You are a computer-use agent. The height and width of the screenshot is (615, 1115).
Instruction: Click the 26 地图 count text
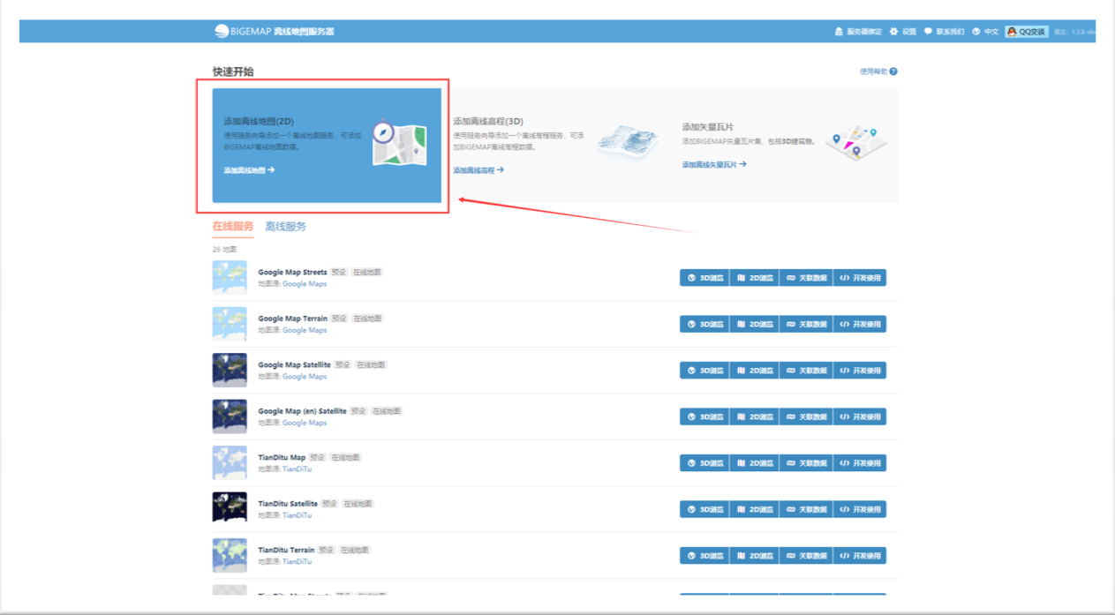(x=224, y=250)
